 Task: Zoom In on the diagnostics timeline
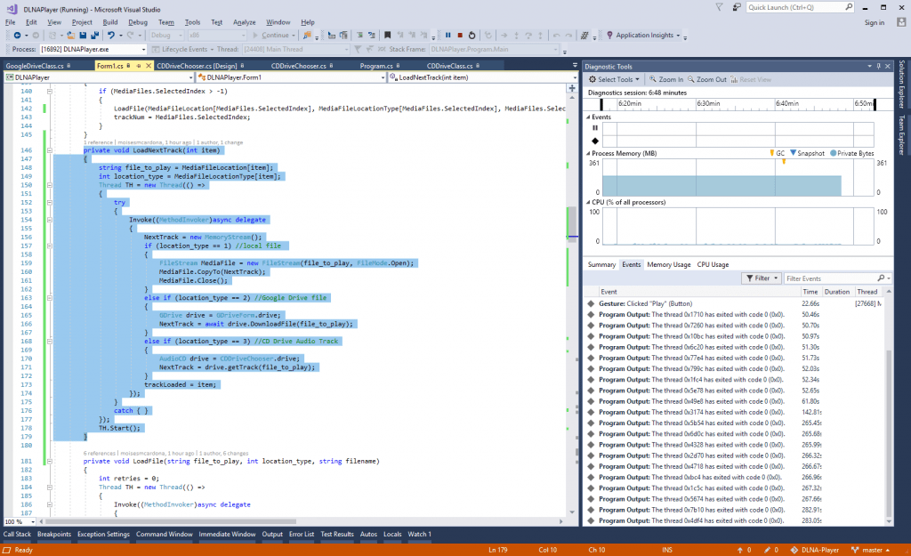coord(666,79)
